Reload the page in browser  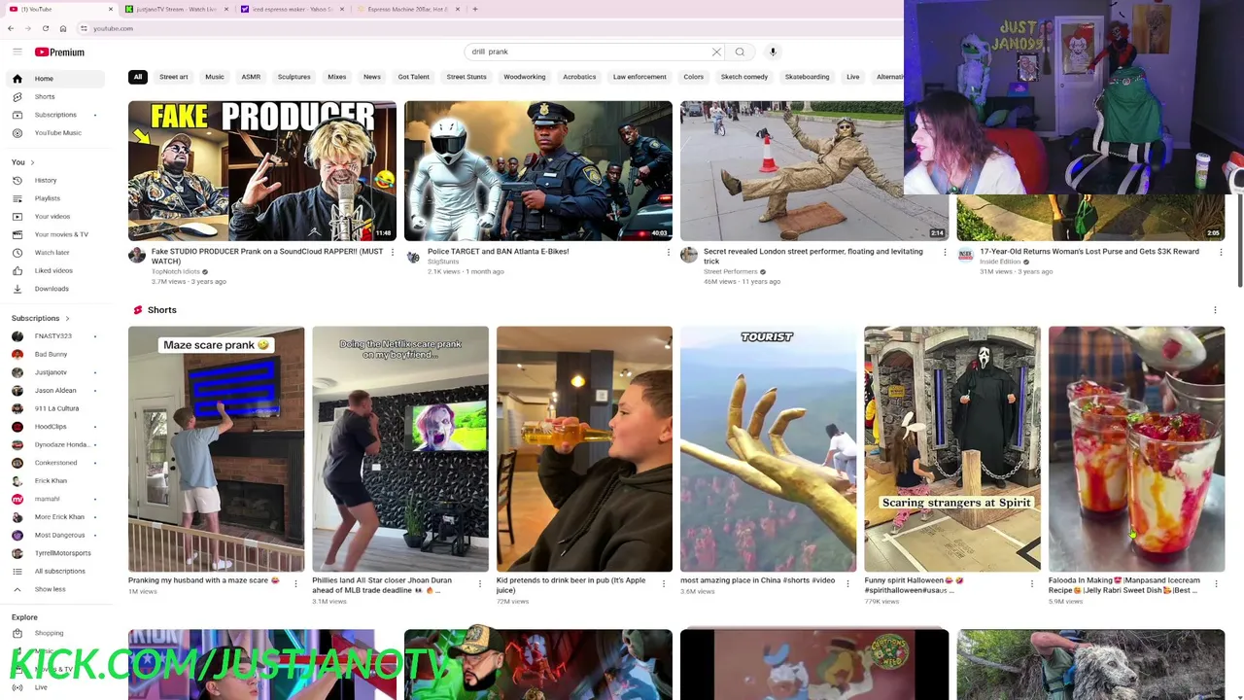click(45, 28)
